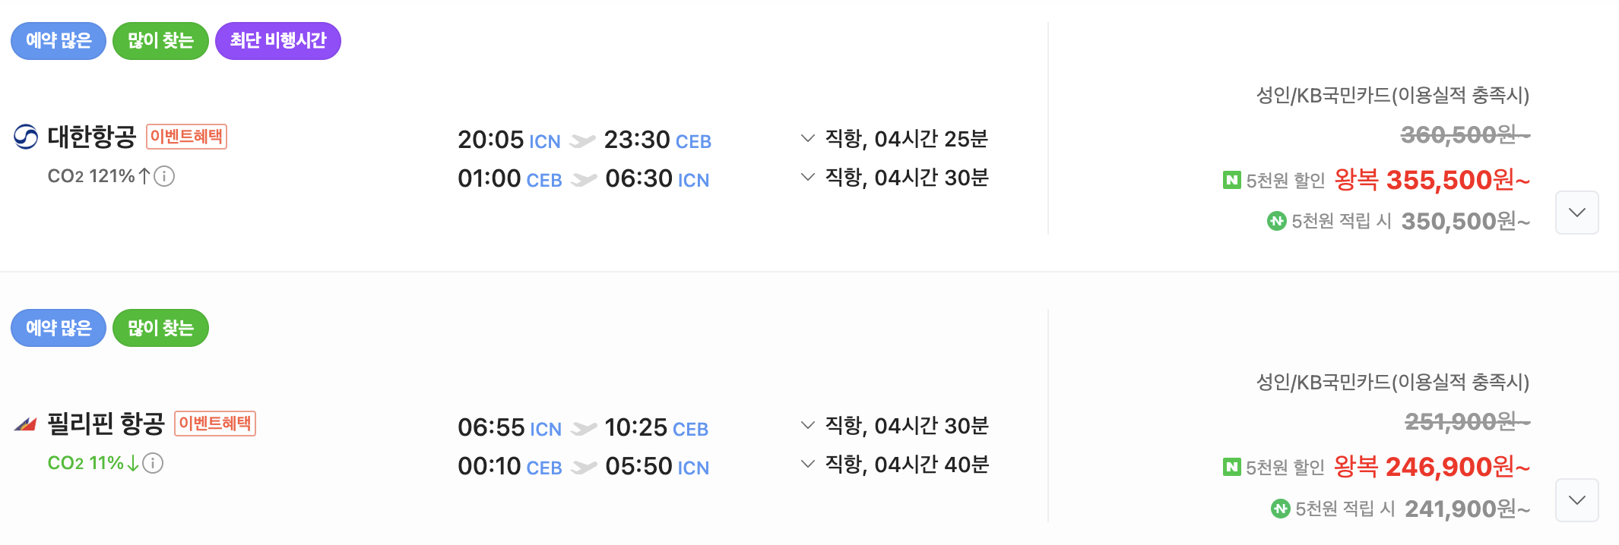Viewport: 1619px width, 545px height.
Task: Expand 00:10 CEB return flight details chevron
Action: pos(808,464)
